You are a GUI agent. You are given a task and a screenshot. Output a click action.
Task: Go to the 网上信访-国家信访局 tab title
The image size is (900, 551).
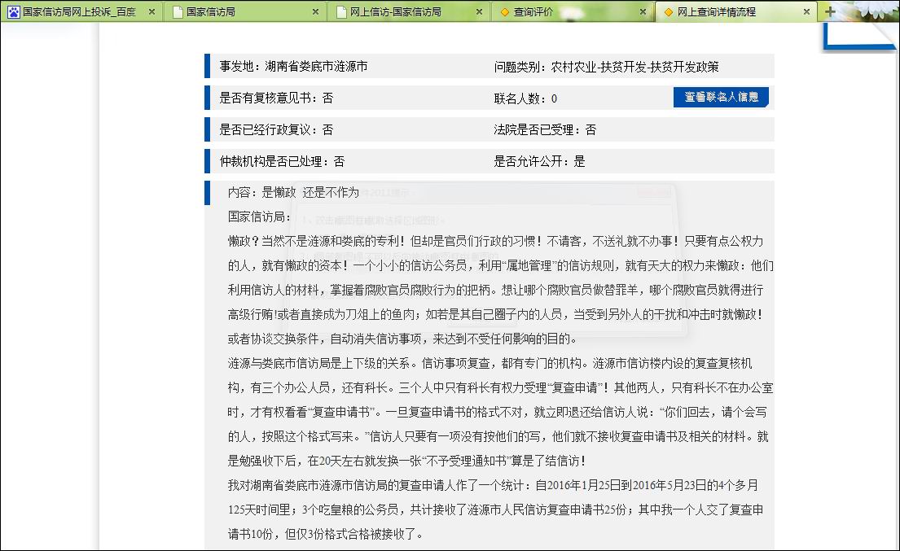396,12
